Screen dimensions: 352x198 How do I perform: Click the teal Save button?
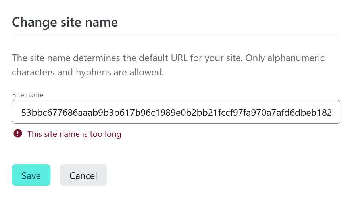click(31, 175)
